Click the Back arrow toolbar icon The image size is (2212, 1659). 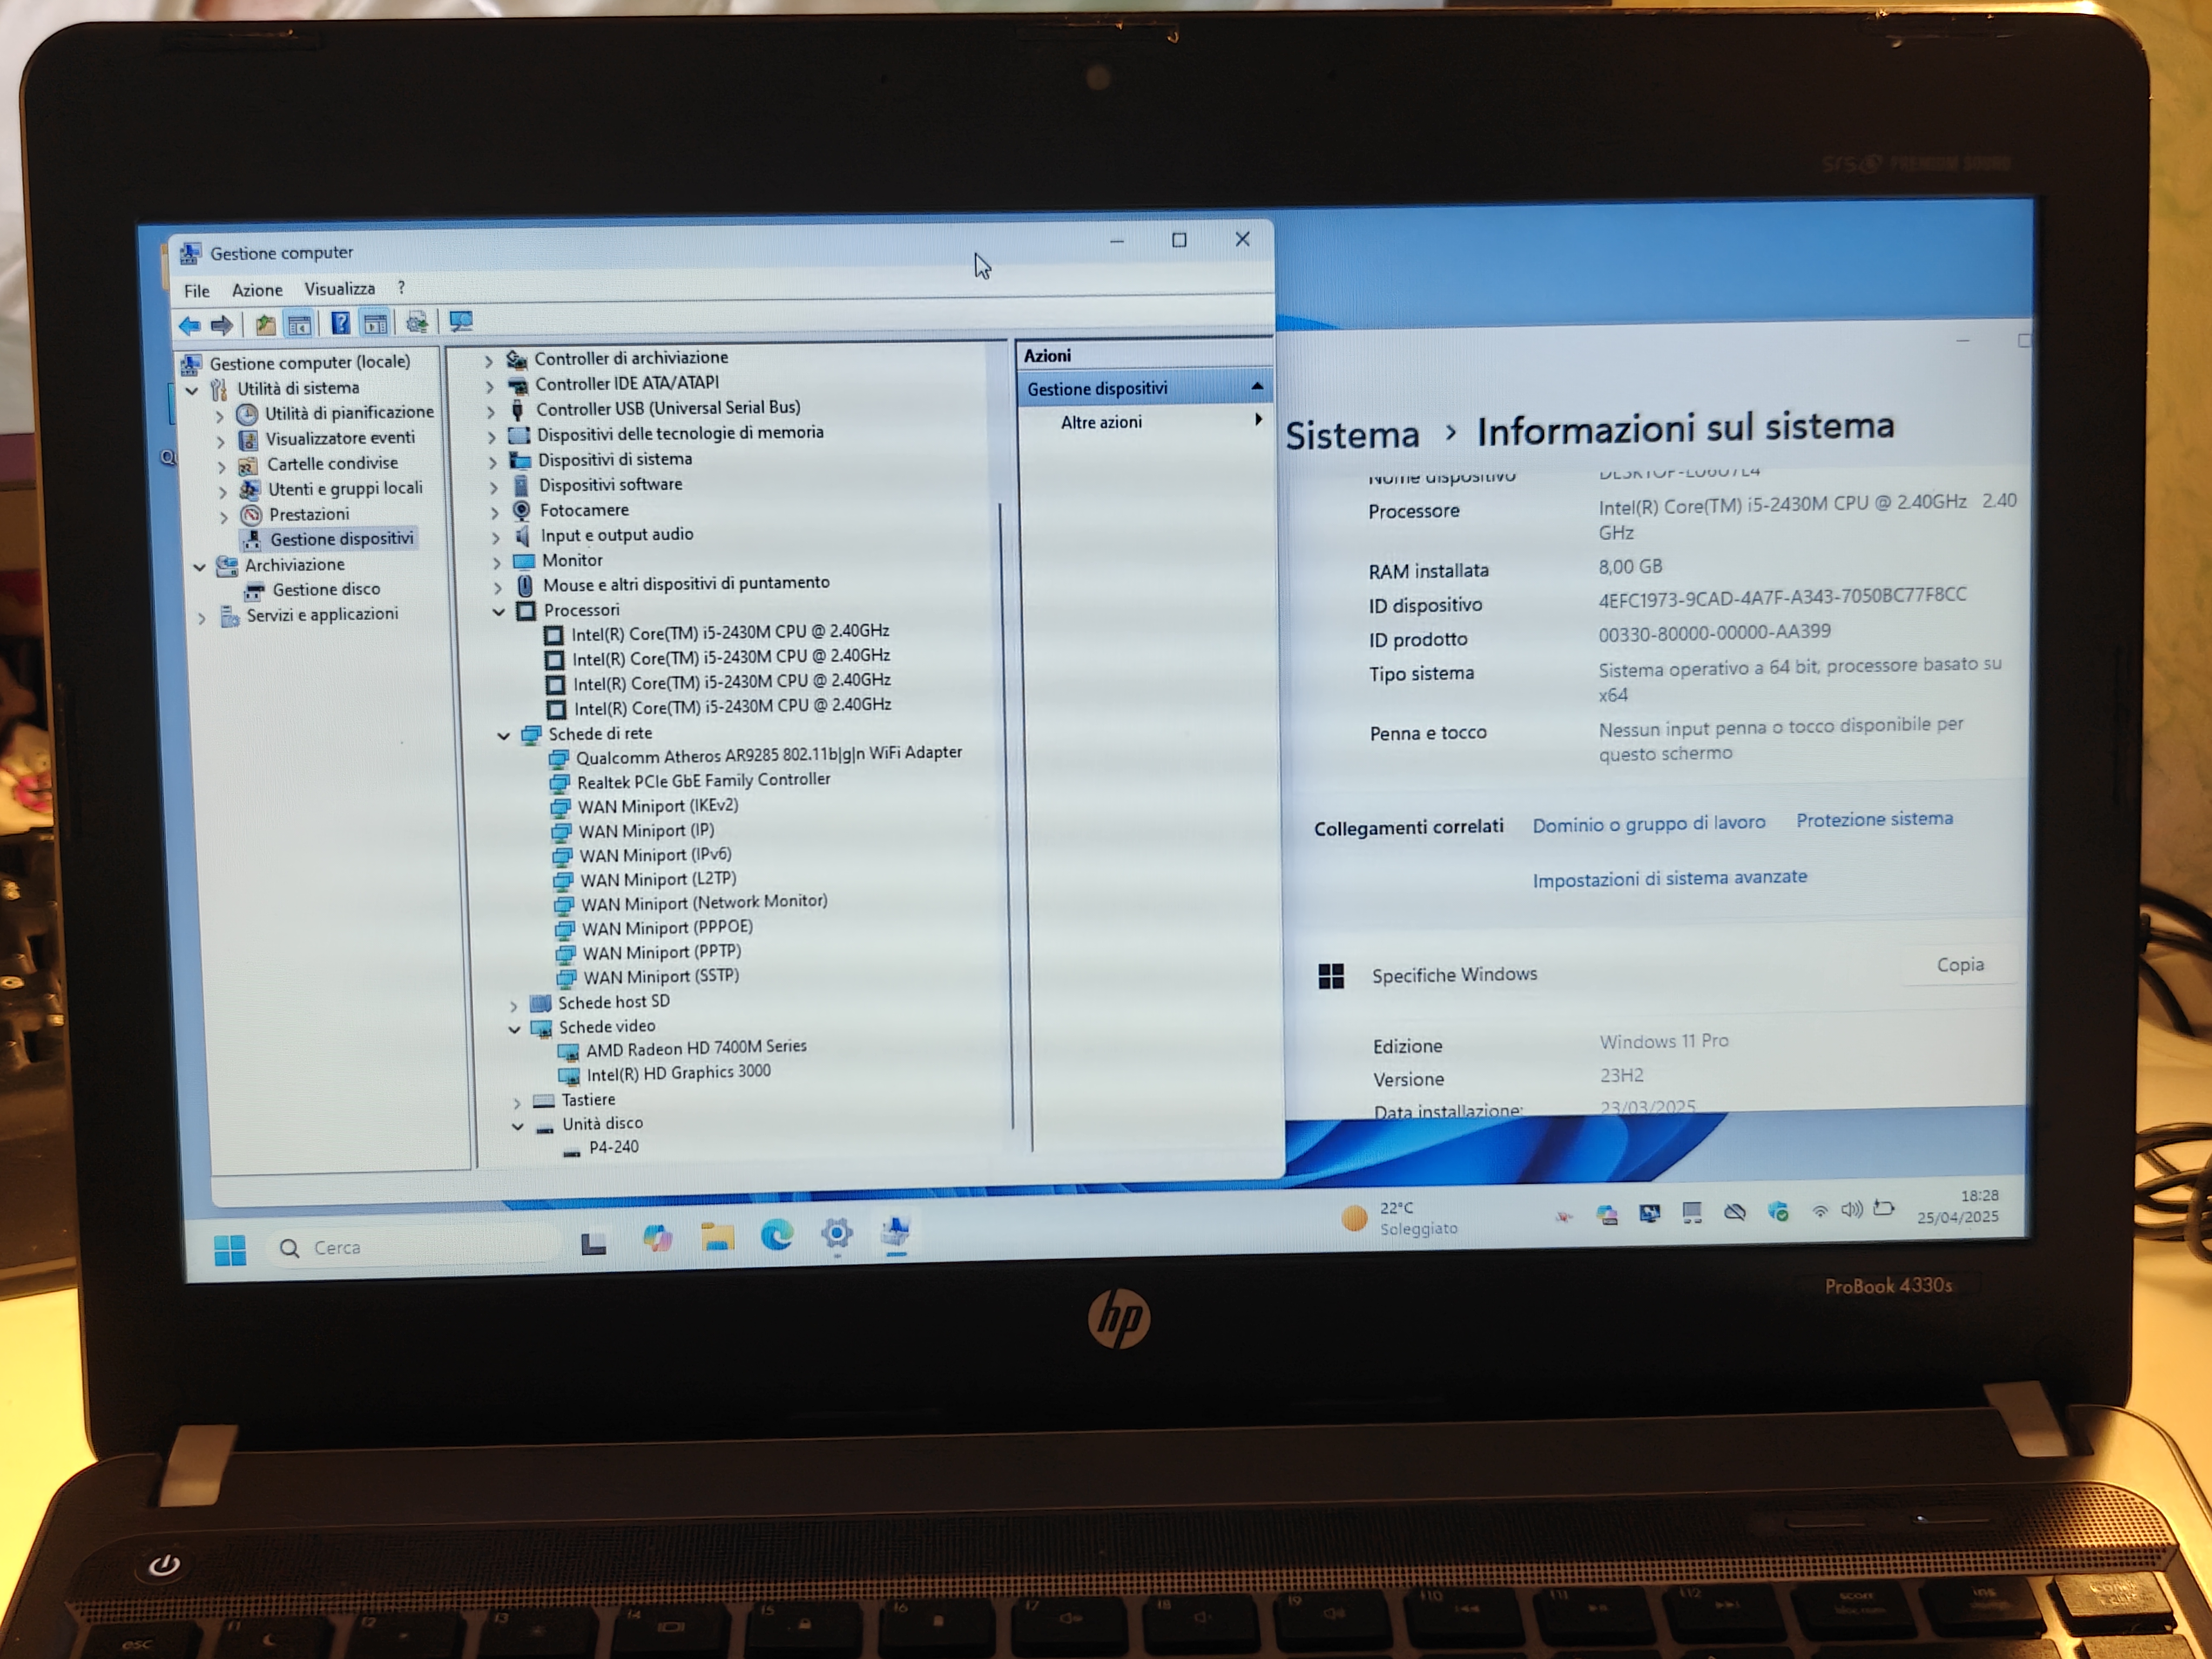click(x=189, y=325)
